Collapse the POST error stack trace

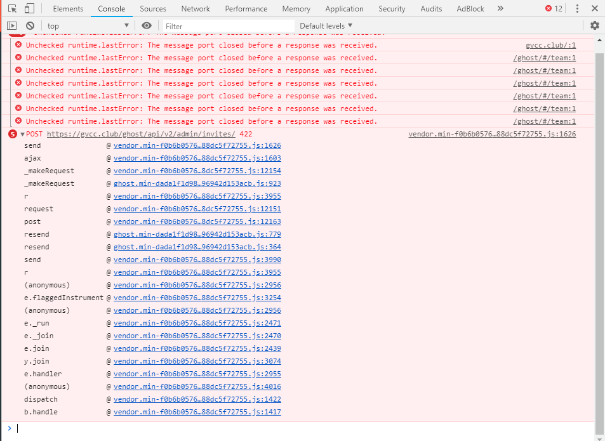pos(22,134)
